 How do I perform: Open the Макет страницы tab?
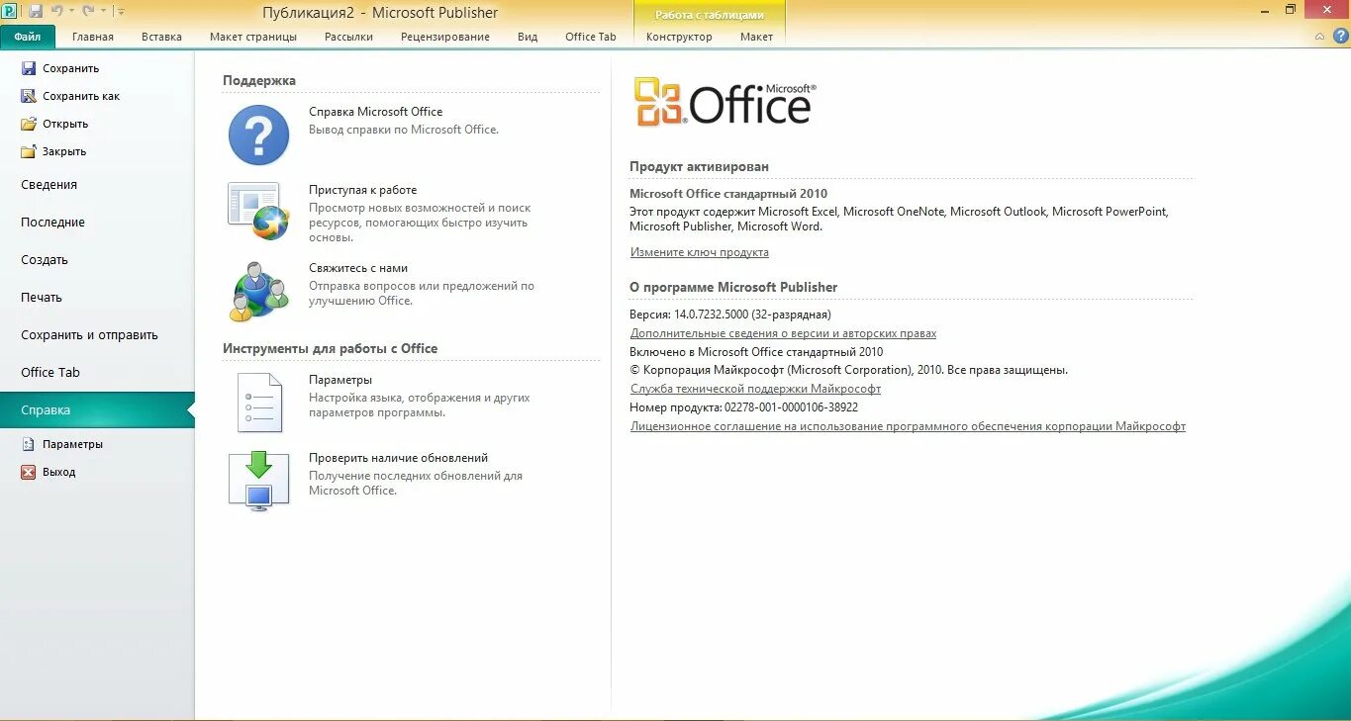point(253,37)
